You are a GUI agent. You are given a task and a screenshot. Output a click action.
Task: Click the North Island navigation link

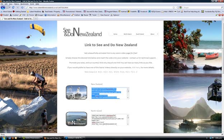tap(127, 34)
